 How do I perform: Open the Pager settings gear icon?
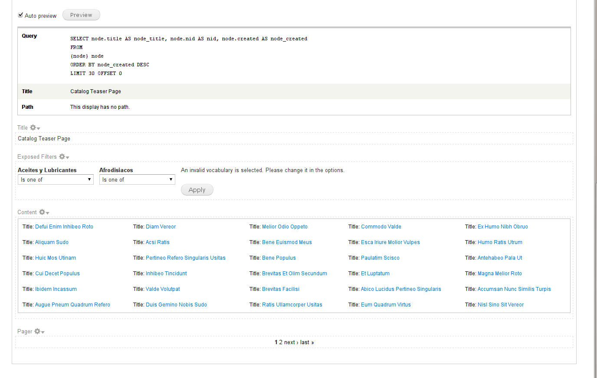(36, 331)
